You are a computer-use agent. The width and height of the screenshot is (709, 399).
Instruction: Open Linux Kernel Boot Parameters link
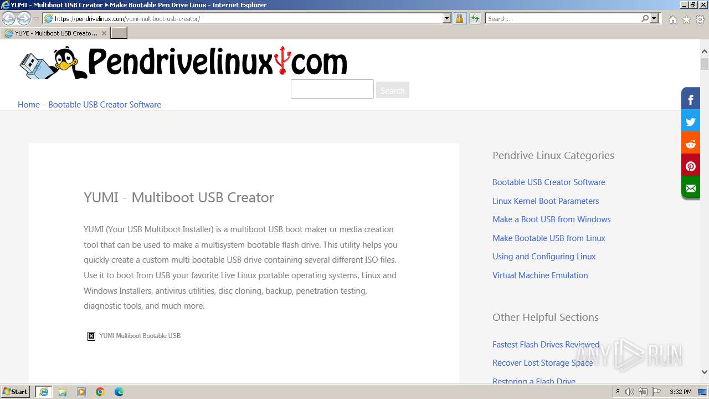[x=546, y=201]
